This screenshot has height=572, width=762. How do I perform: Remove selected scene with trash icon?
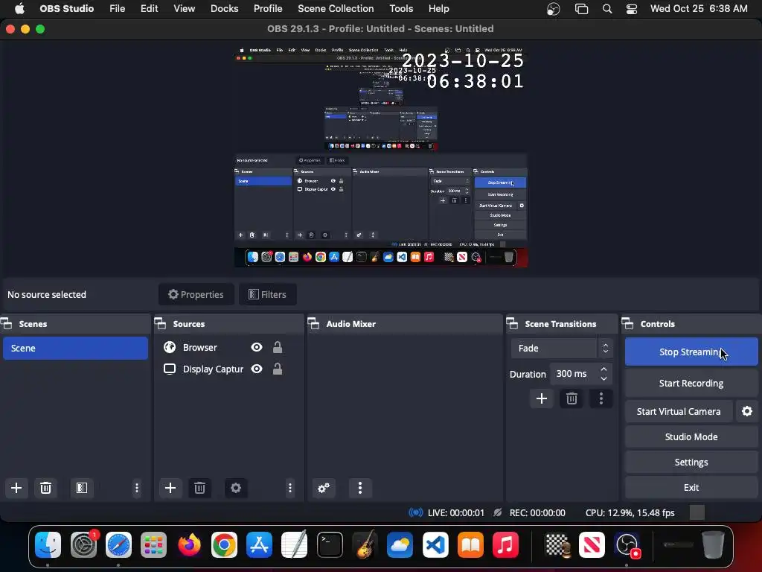click(x=45, y=488)
